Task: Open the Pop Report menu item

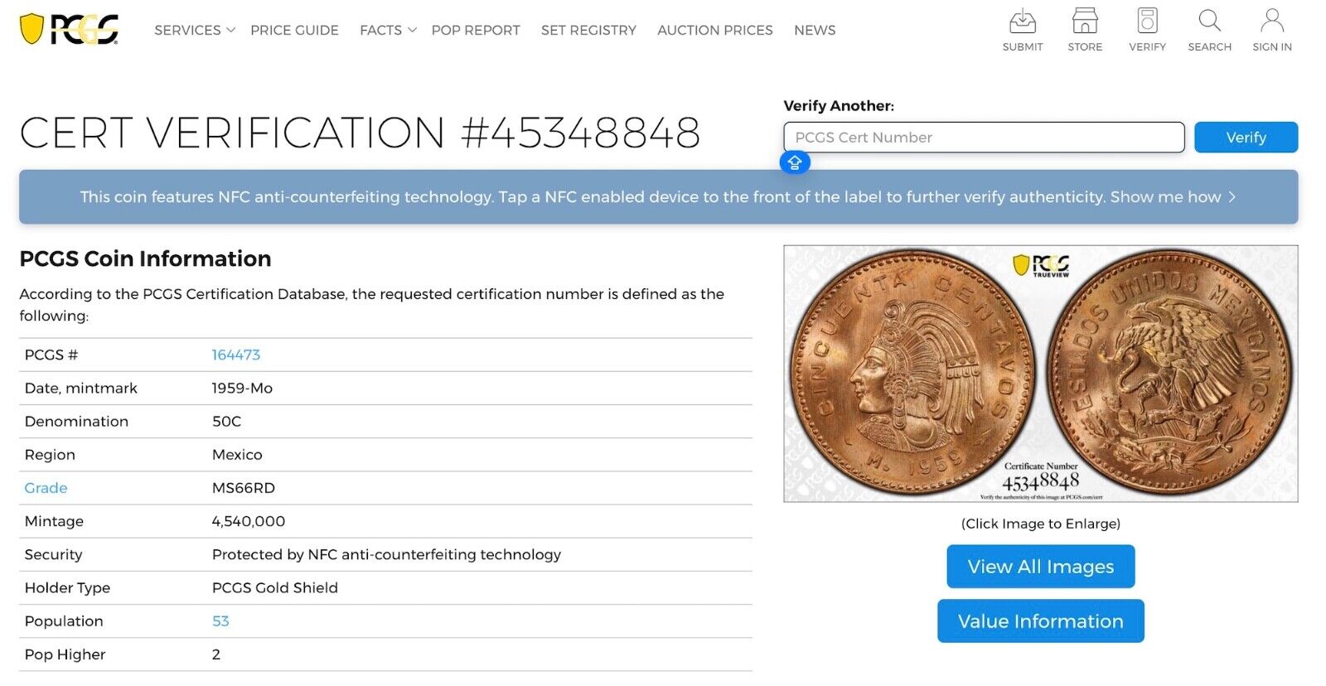Action: (476, 30)
